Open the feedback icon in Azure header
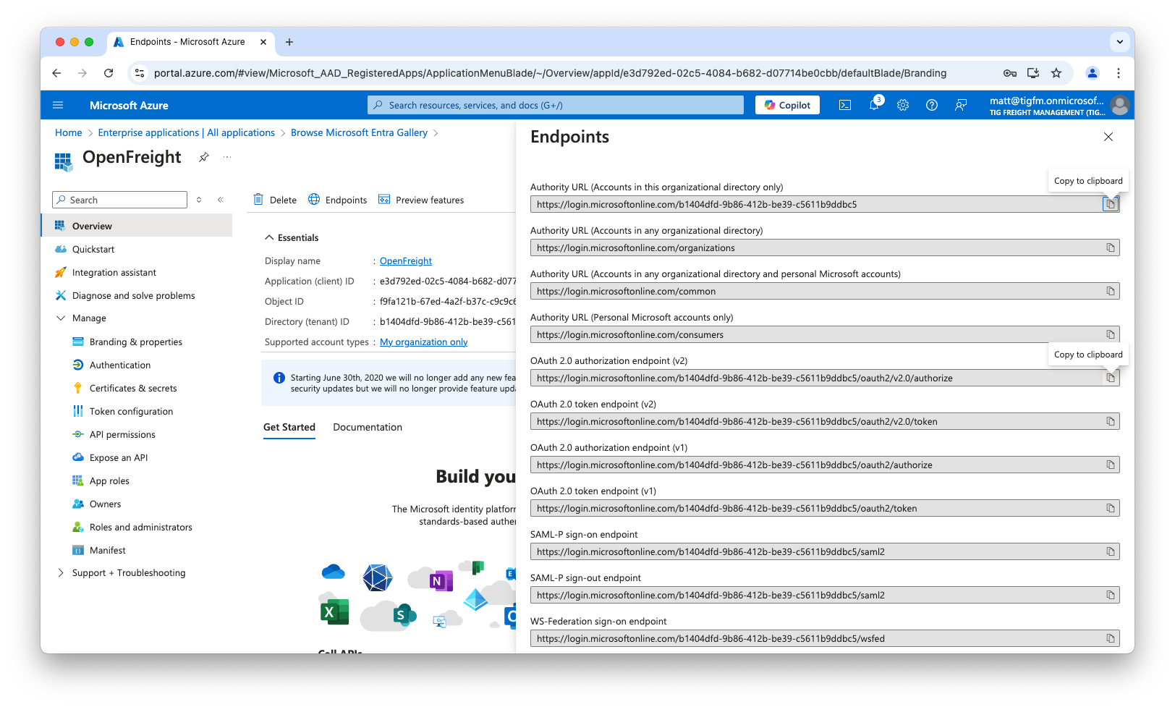The image size is (1175, 707). [x=960, y=105]
